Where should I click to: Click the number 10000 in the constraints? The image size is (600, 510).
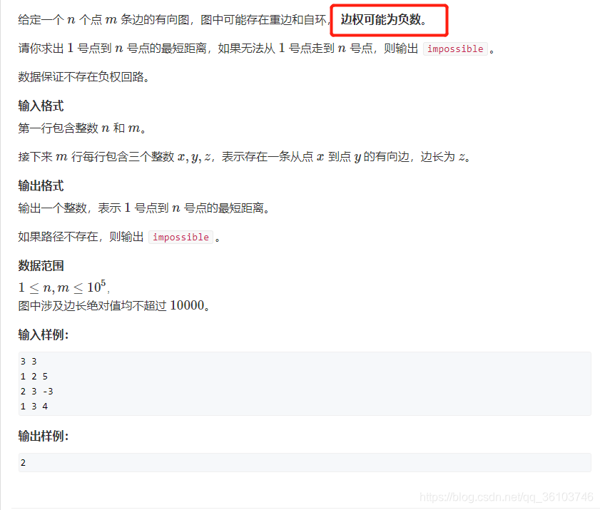[187, 305]
